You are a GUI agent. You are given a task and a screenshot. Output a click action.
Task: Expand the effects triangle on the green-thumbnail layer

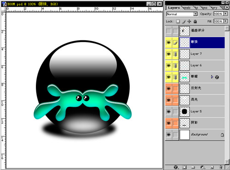[x=212, y=77]
